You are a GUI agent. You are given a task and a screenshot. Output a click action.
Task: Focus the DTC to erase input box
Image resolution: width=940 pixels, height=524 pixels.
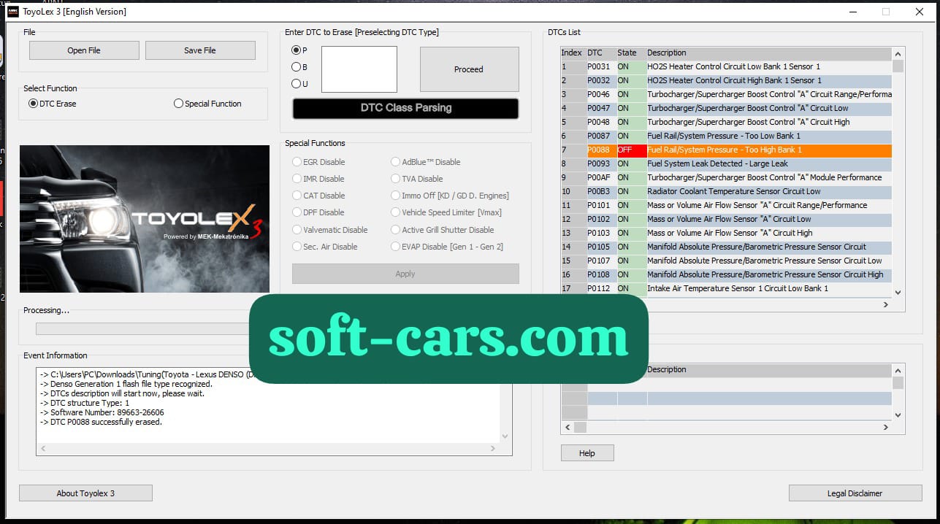coord(359,69)
